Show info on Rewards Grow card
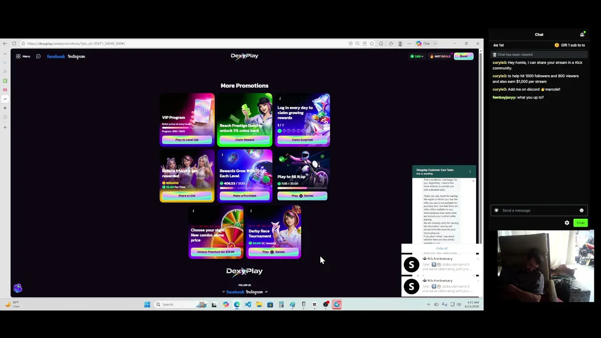Screen dimensions: 601x338 point(222,154)
